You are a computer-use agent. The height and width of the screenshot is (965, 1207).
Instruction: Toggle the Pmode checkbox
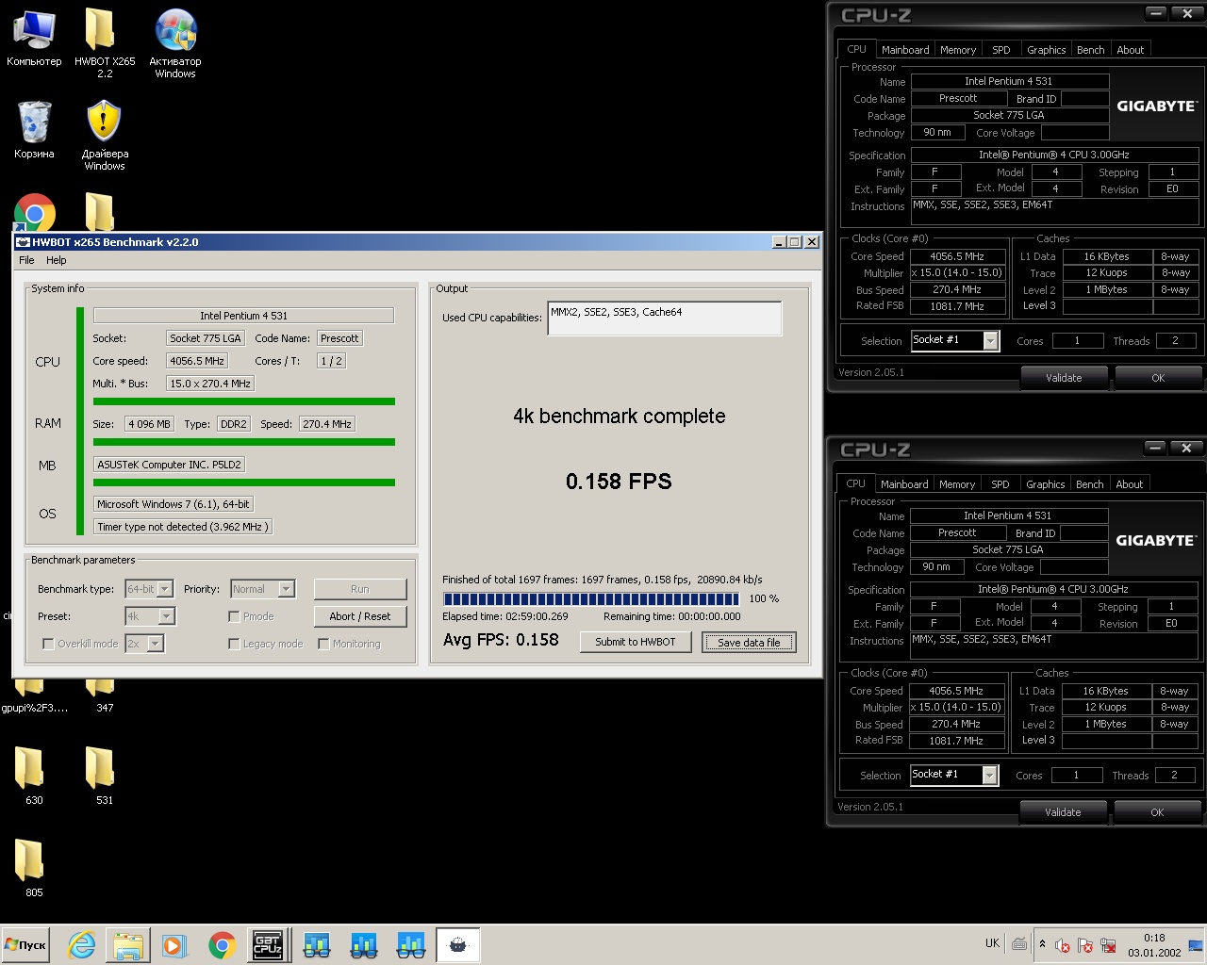(234, 616)
